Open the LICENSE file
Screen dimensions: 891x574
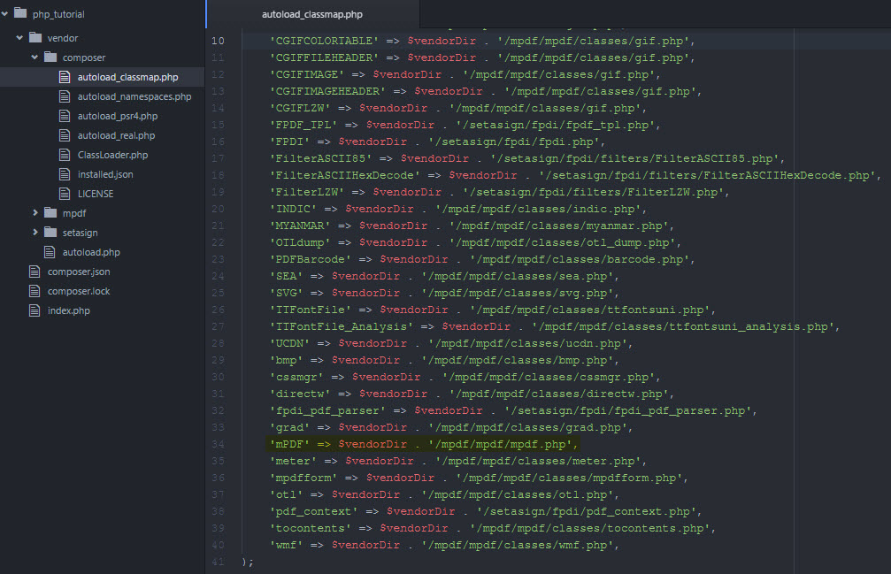96,194
